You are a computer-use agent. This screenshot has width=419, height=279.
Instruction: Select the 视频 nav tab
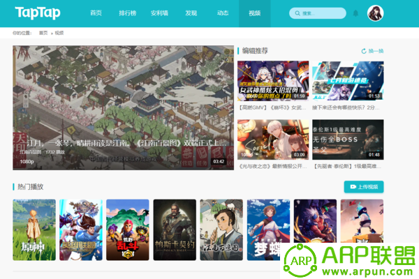click(x=255, y=13)
